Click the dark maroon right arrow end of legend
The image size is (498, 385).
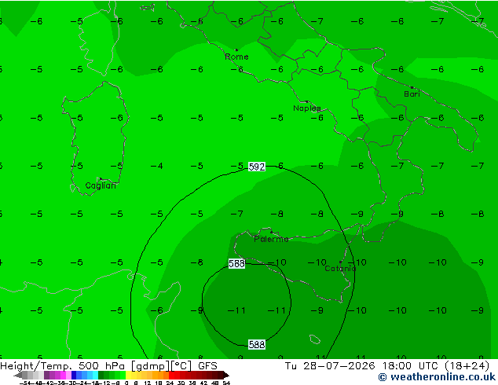pos(226,375)
